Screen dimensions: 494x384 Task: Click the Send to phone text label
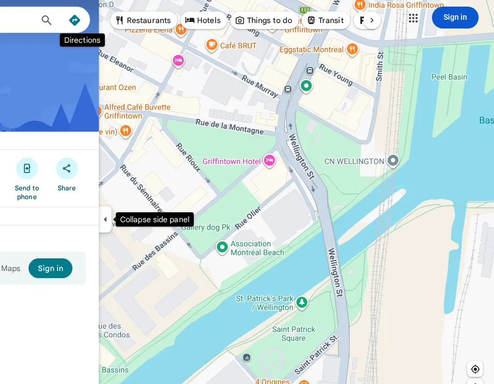click(27, 193)
